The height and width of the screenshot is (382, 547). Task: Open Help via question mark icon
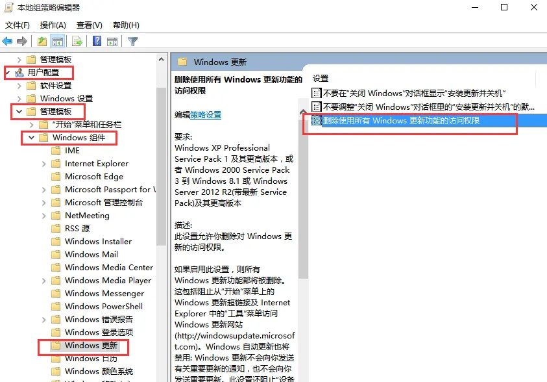[x=97, y=41]
